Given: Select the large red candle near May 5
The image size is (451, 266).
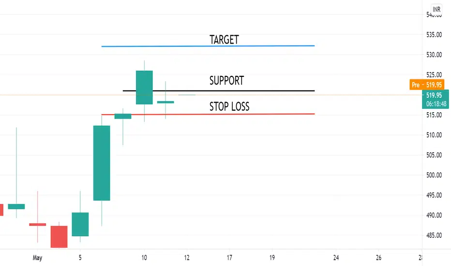Looking at the screenshot, I should (59, 236).
